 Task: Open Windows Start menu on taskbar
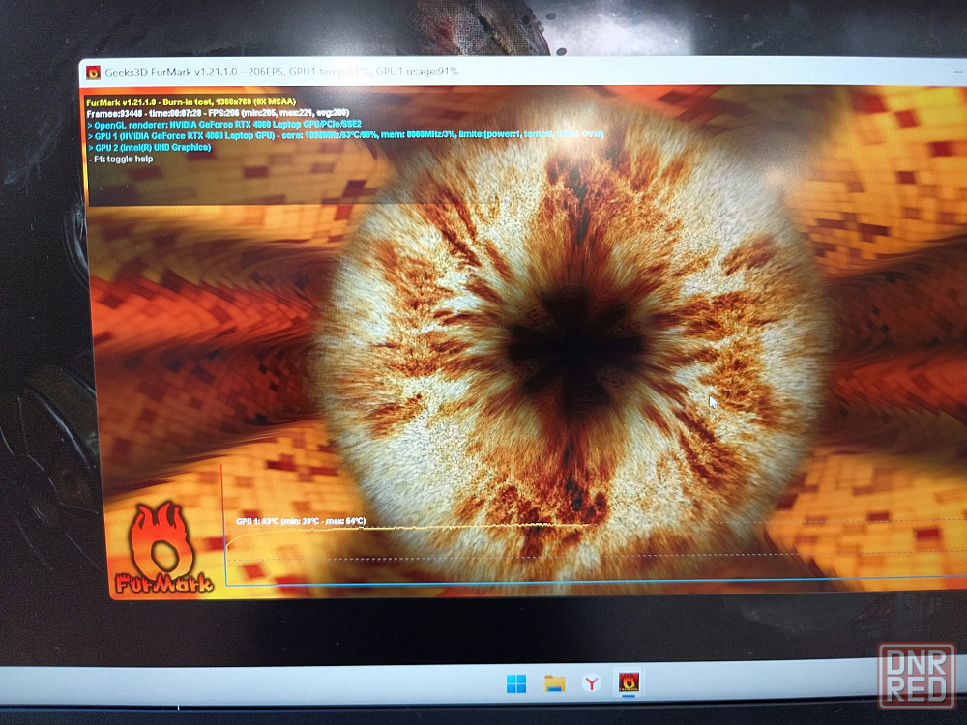pyautogui.click(x=516, y=683)
